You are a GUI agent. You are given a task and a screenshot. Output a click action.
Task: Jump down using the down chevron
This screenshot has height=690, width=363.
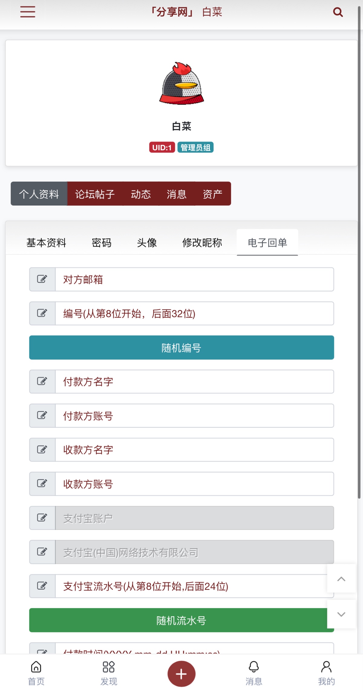point(341,614)
